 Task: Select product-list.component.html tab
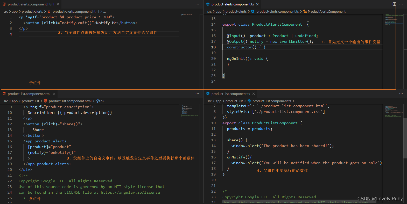pos(29,94)
